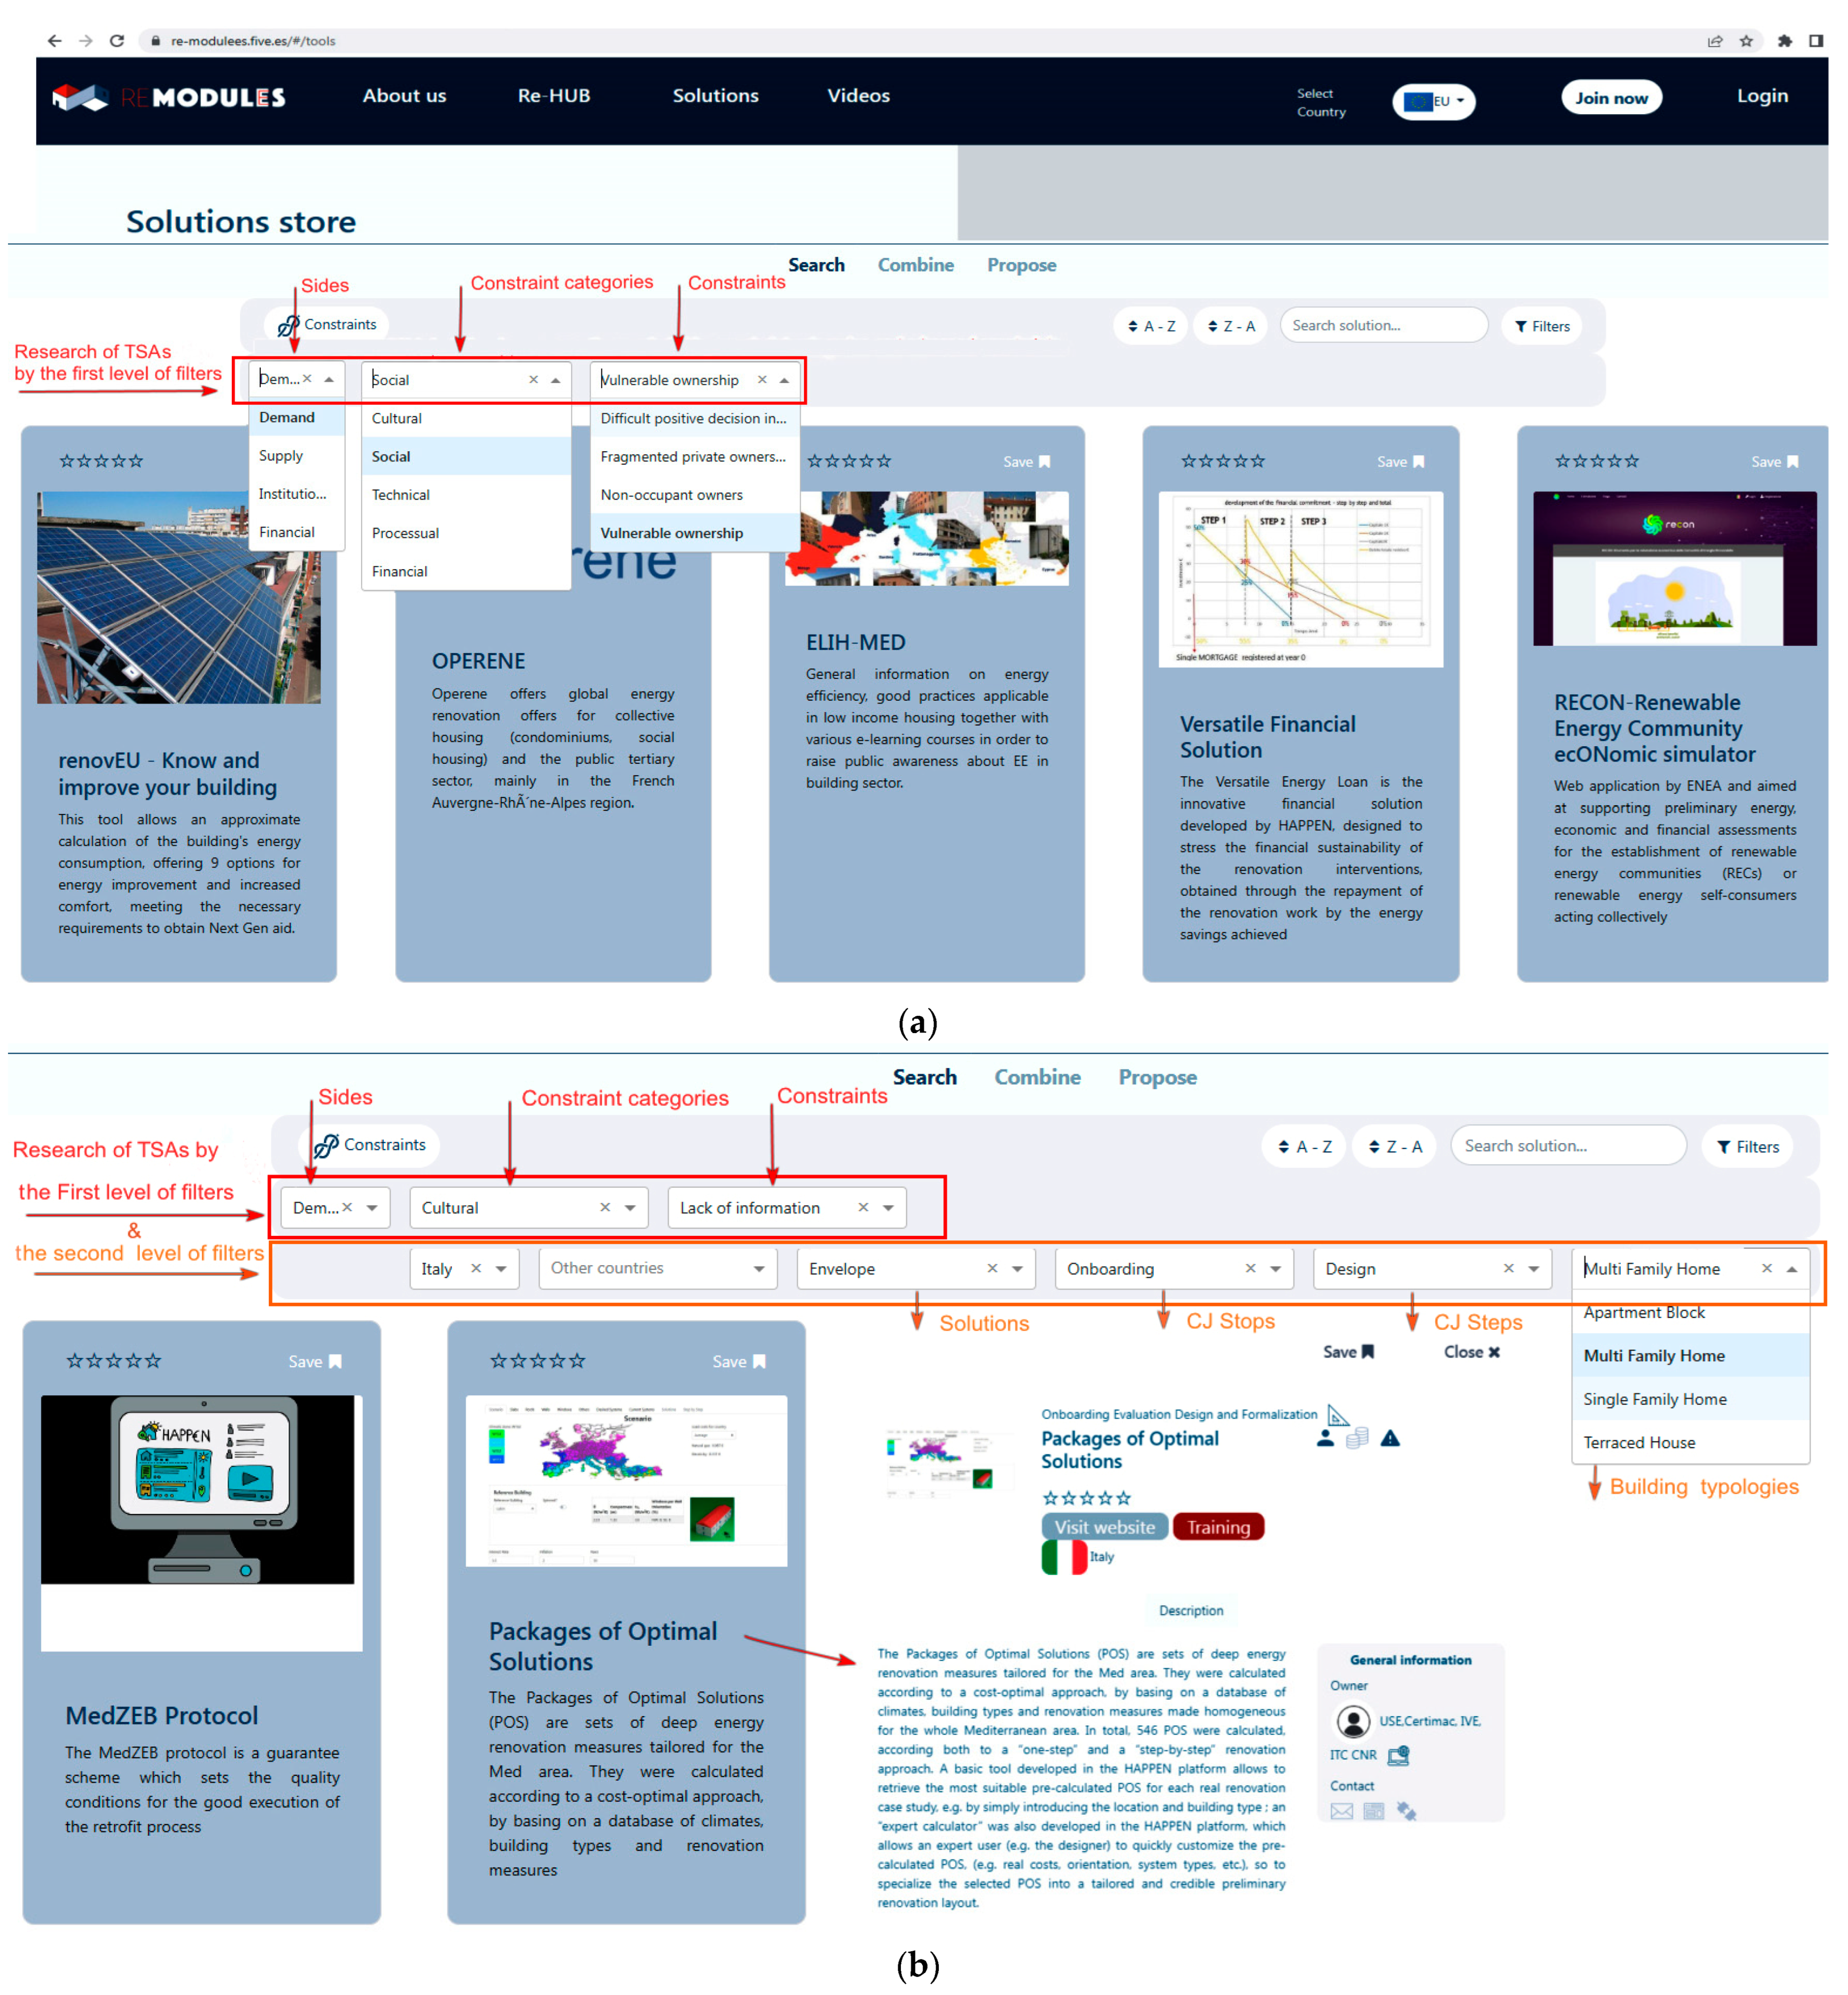Screen dimensions: 1848x1995
Task: Reload page using the browser refresh icon
Action: (x=117, y=41)
